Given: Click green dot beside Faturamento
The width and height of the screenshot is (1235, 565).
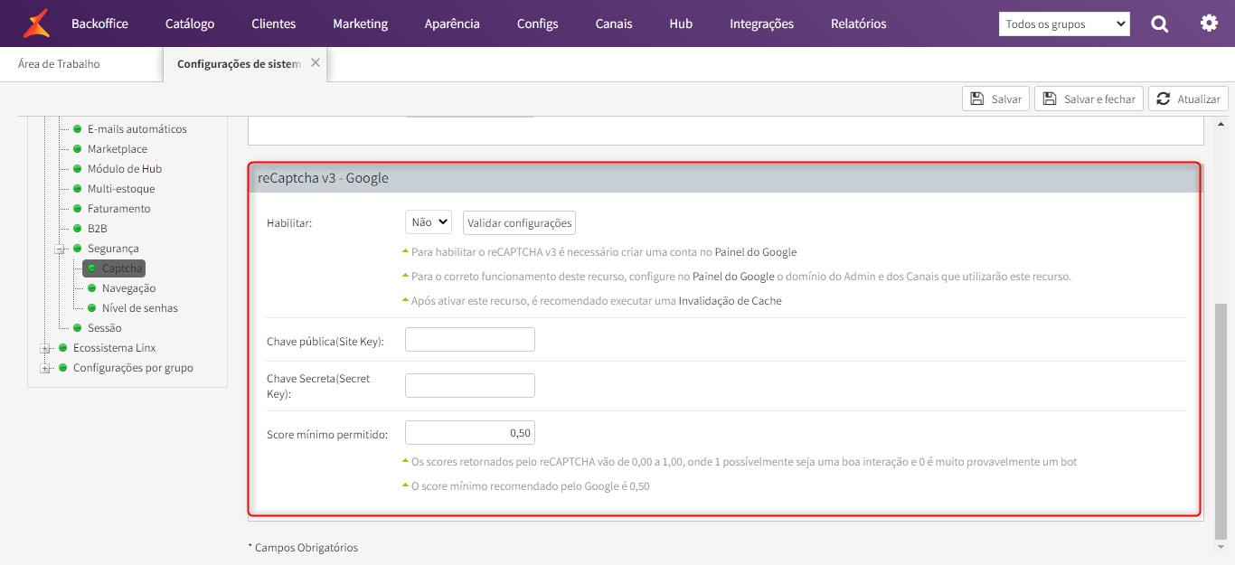Looking at the screenshot, I should click(x=78, y=209).
